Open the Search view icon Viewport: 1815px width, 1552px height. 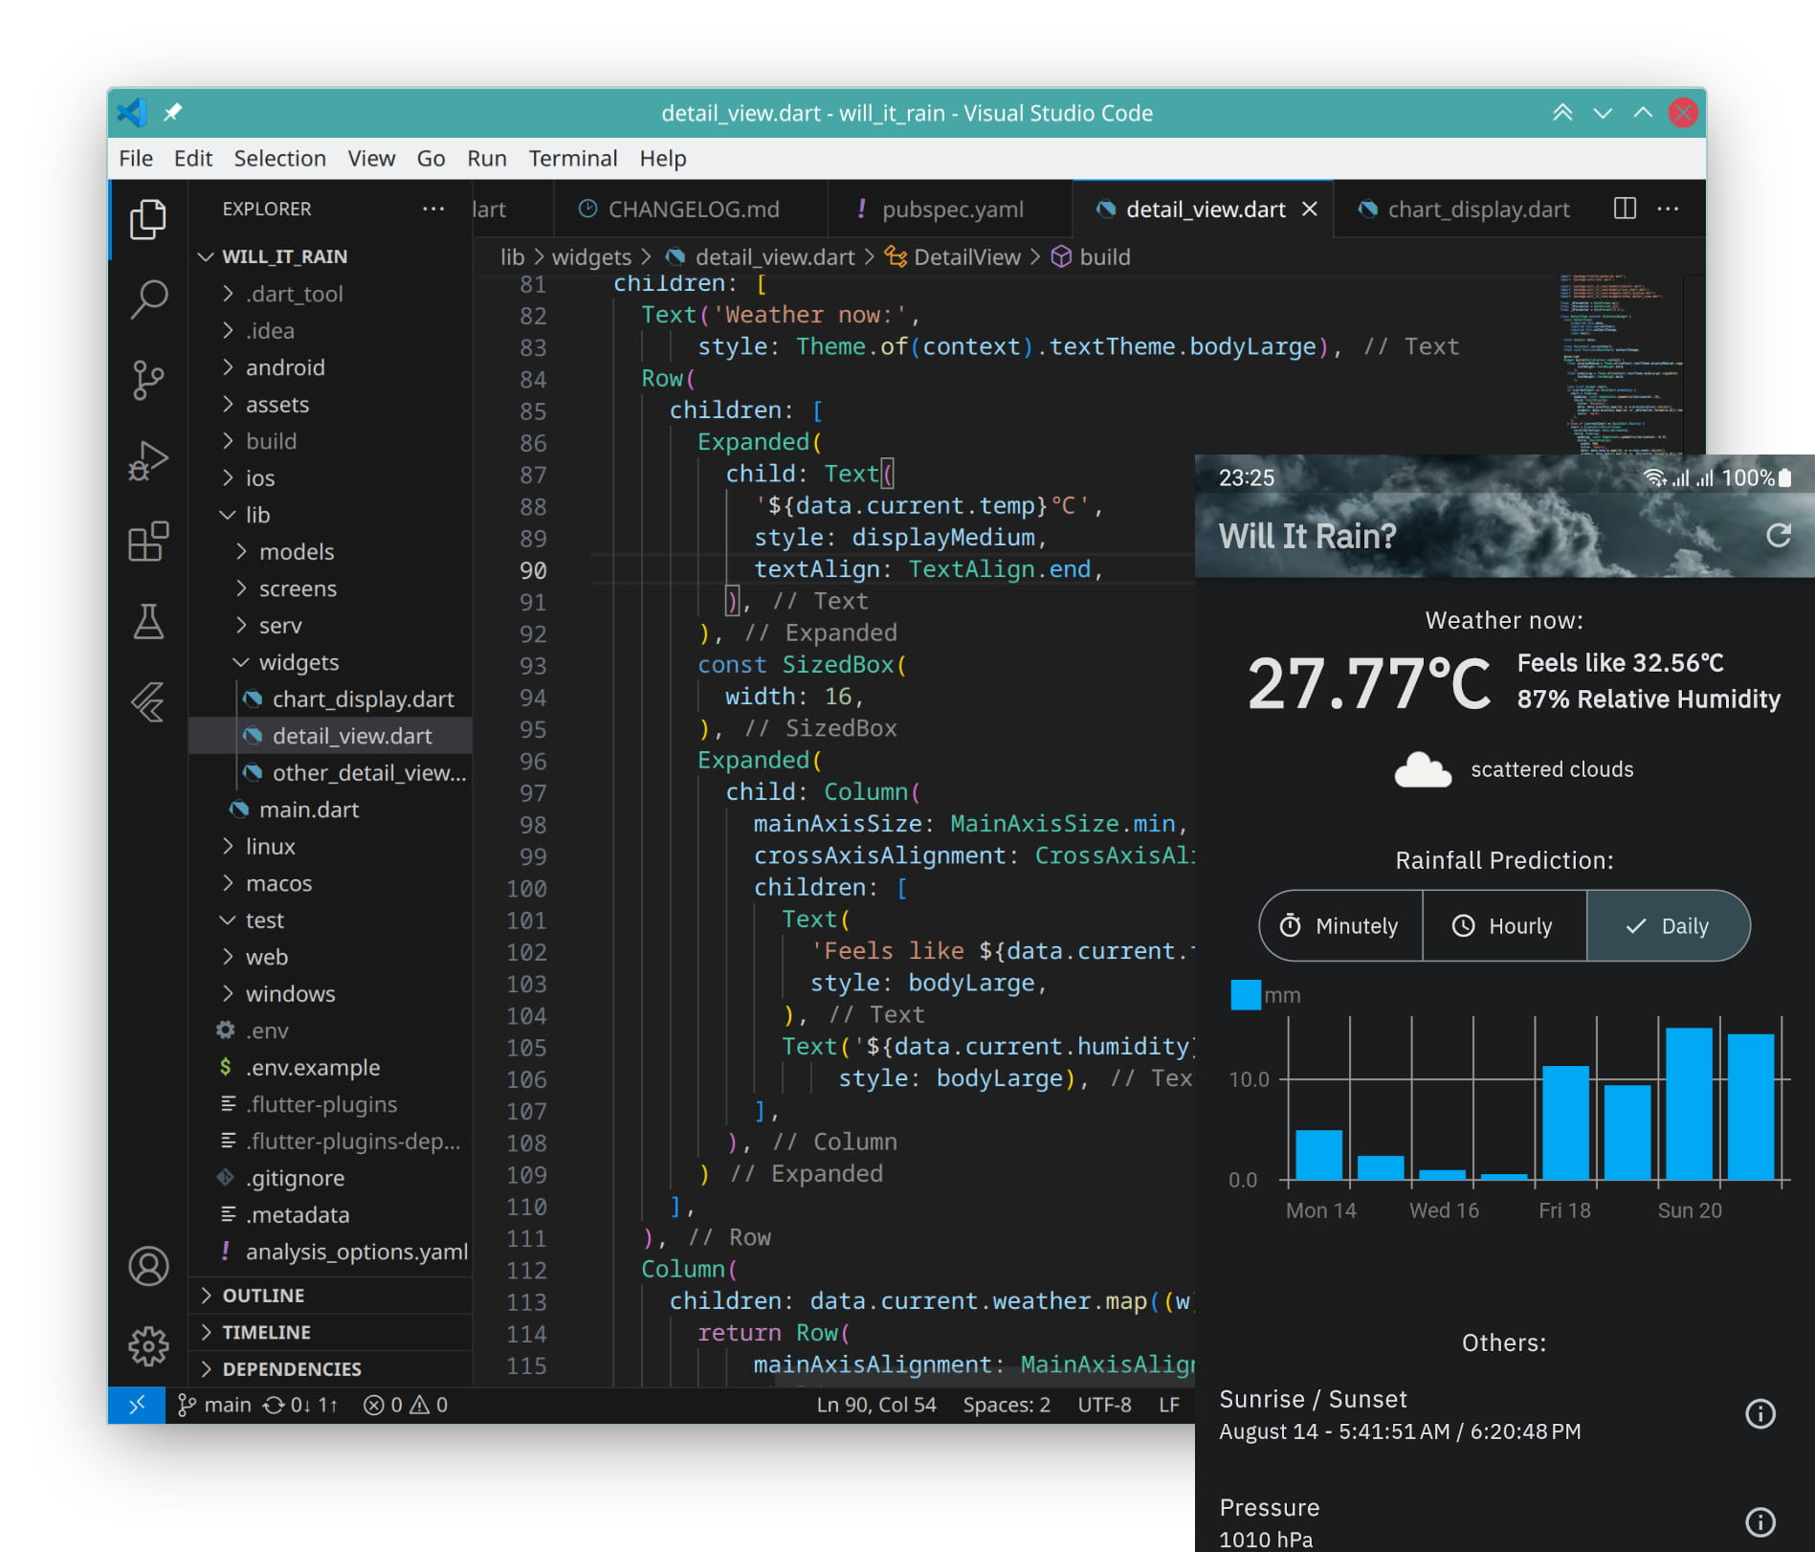(x=148, y=299)
